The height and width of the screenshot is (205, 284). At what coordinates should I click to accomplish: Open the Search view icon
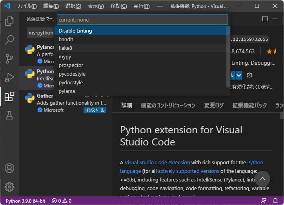tap(9, 40)
